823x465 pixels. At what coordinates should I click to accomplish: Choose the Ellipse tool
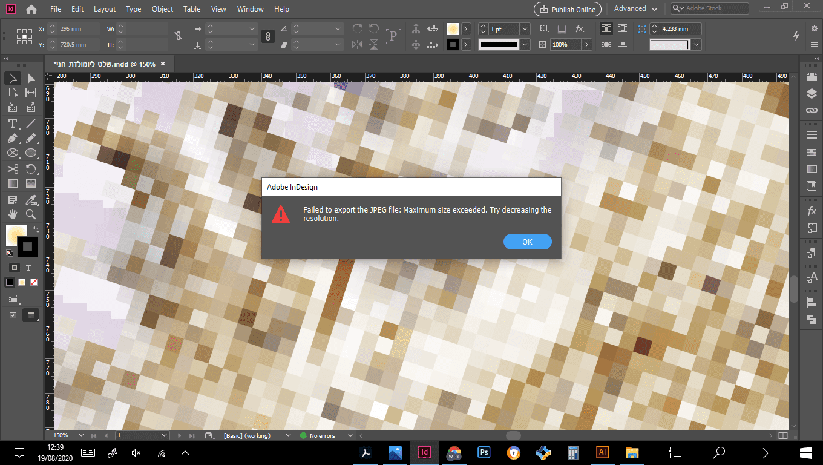(x=31, y=154)
